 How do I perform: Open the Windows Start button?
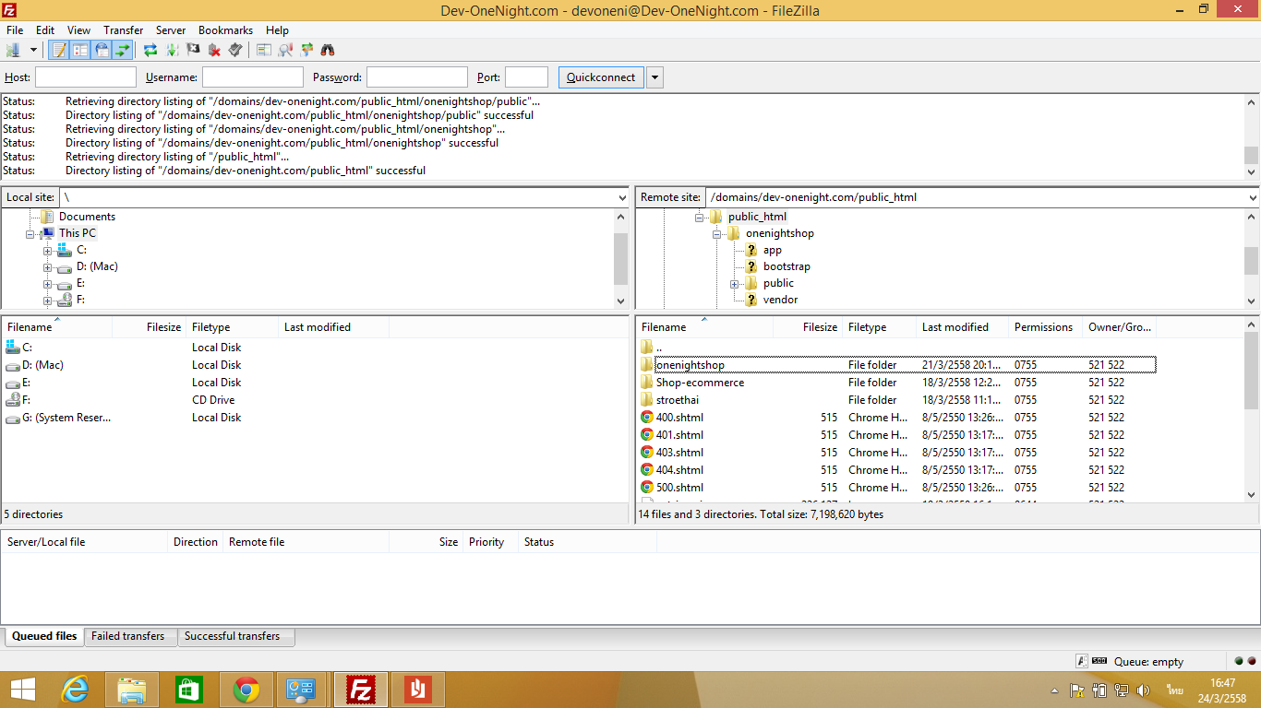[22, 690]
